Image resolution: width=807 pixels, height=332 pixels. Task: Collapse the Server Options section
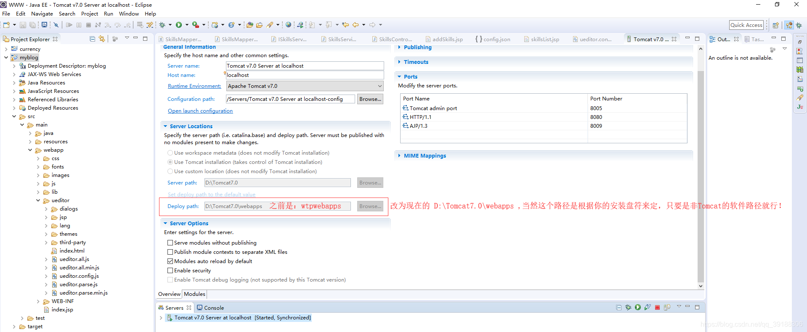[165, 223]
